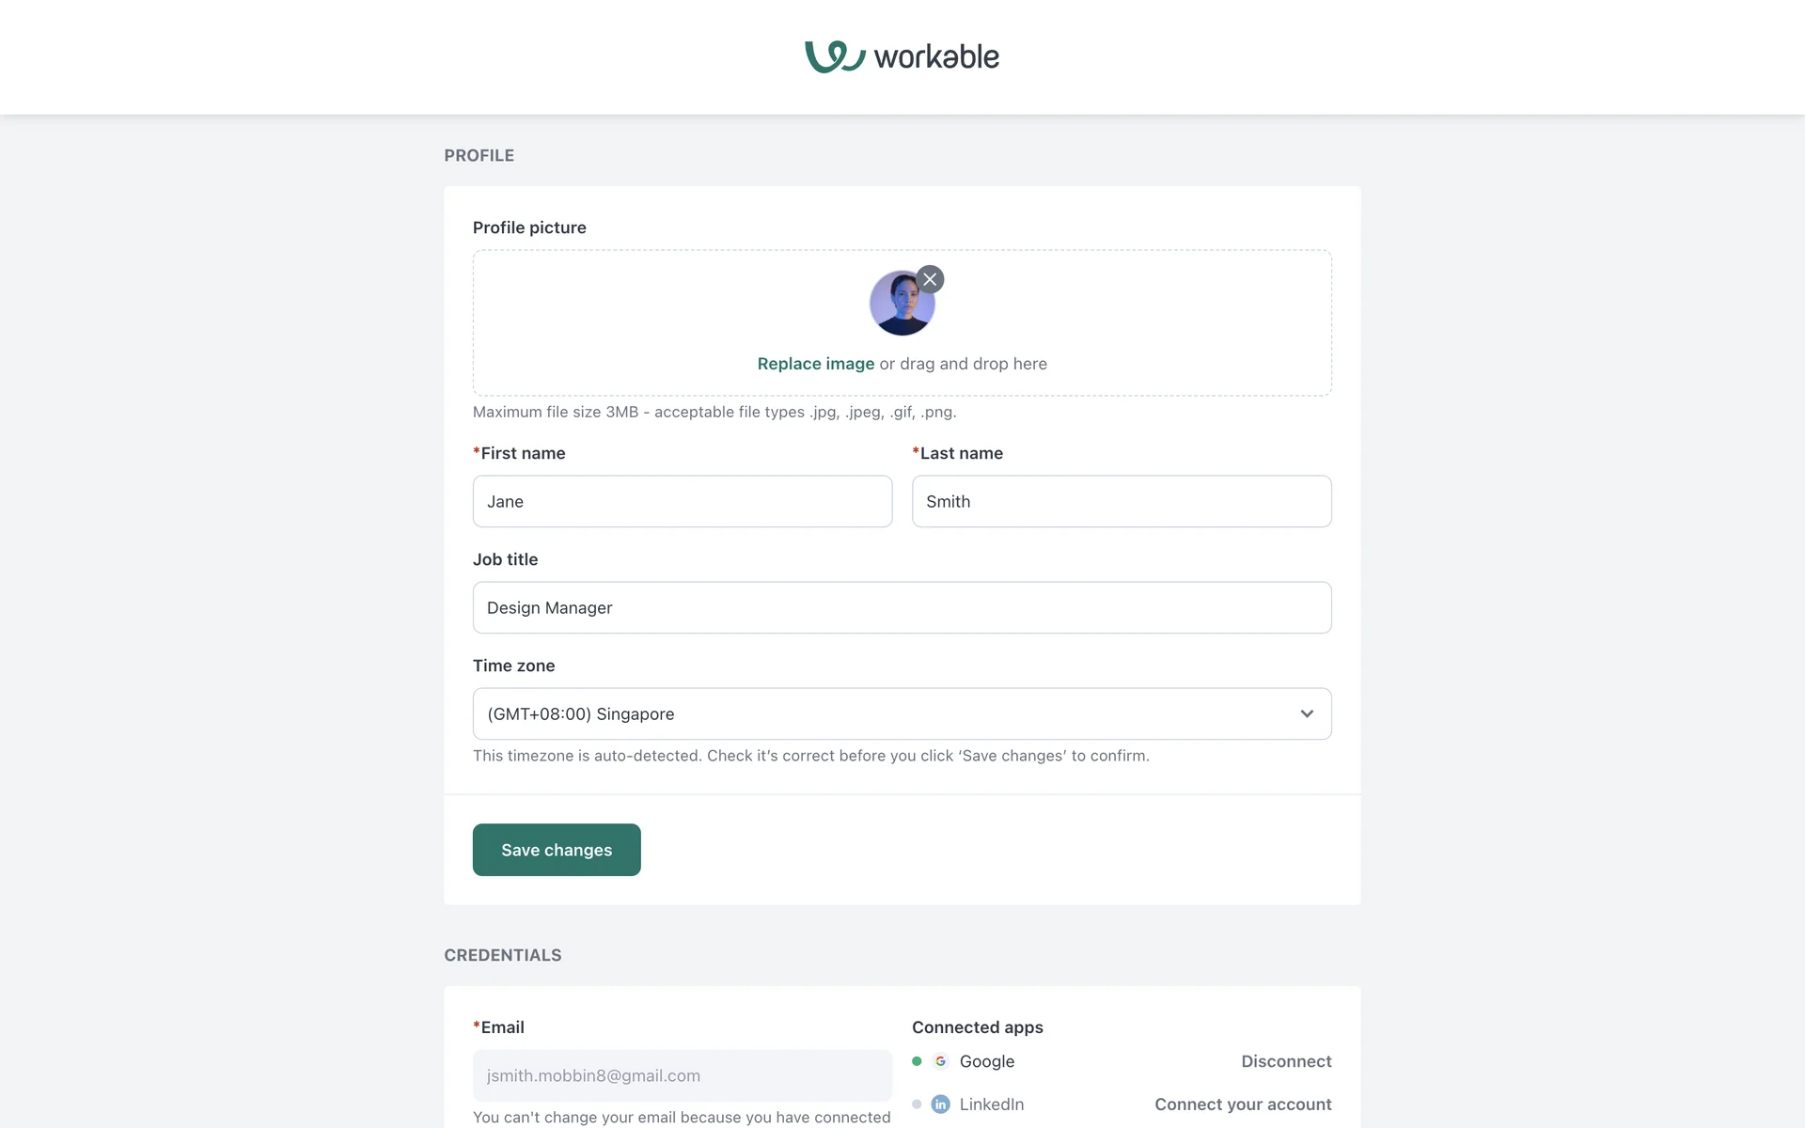Click the Last name input field

tap(1121, 501)
